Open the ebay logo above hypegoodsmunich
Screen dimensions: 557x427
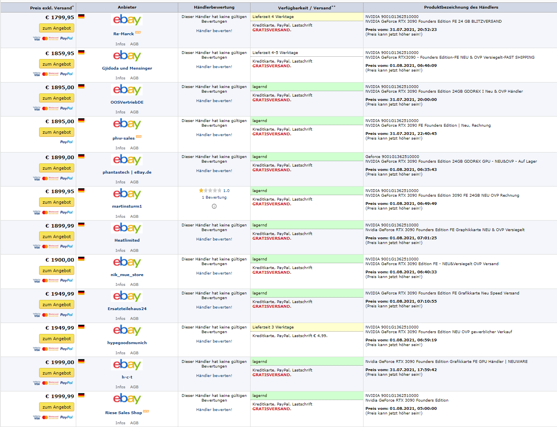tap(127, 330)
